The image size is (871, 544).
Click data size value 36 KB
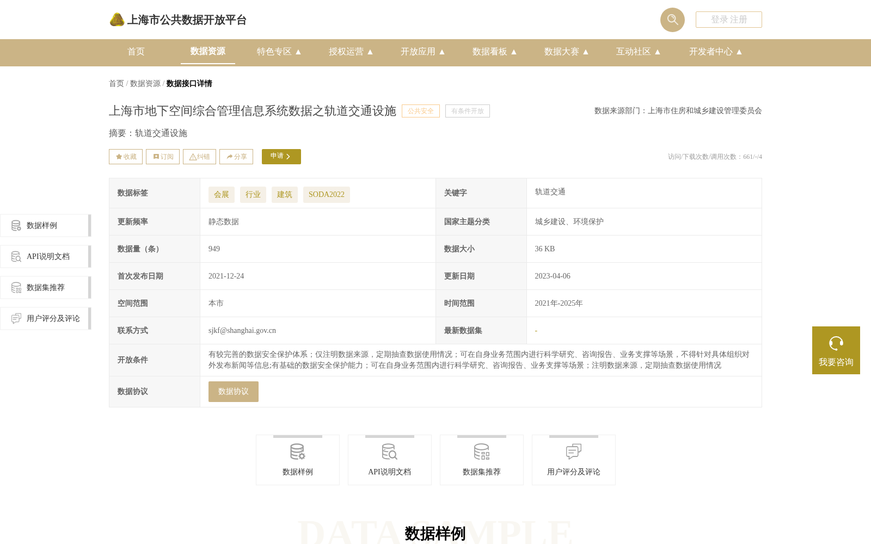click(545, 249)
